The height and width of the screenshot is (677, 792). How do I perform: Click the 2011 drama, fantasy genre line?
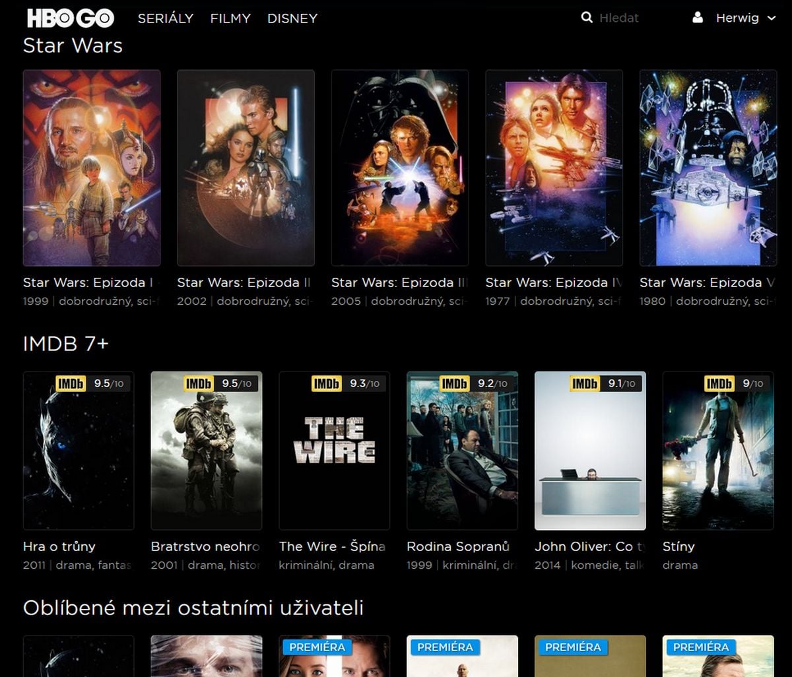pyautogui.click(x=77, y=565)
